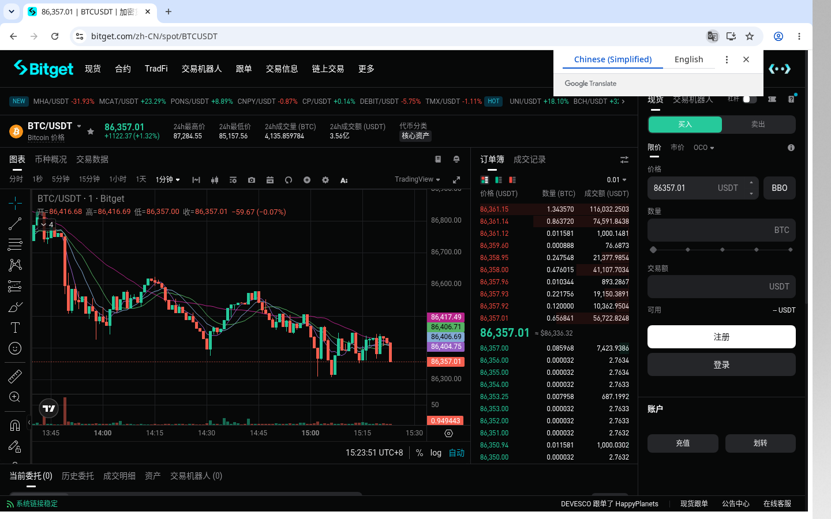Screen dimensions: 831x519
Task: Open the TradFi menu
Action: point(156,69)
